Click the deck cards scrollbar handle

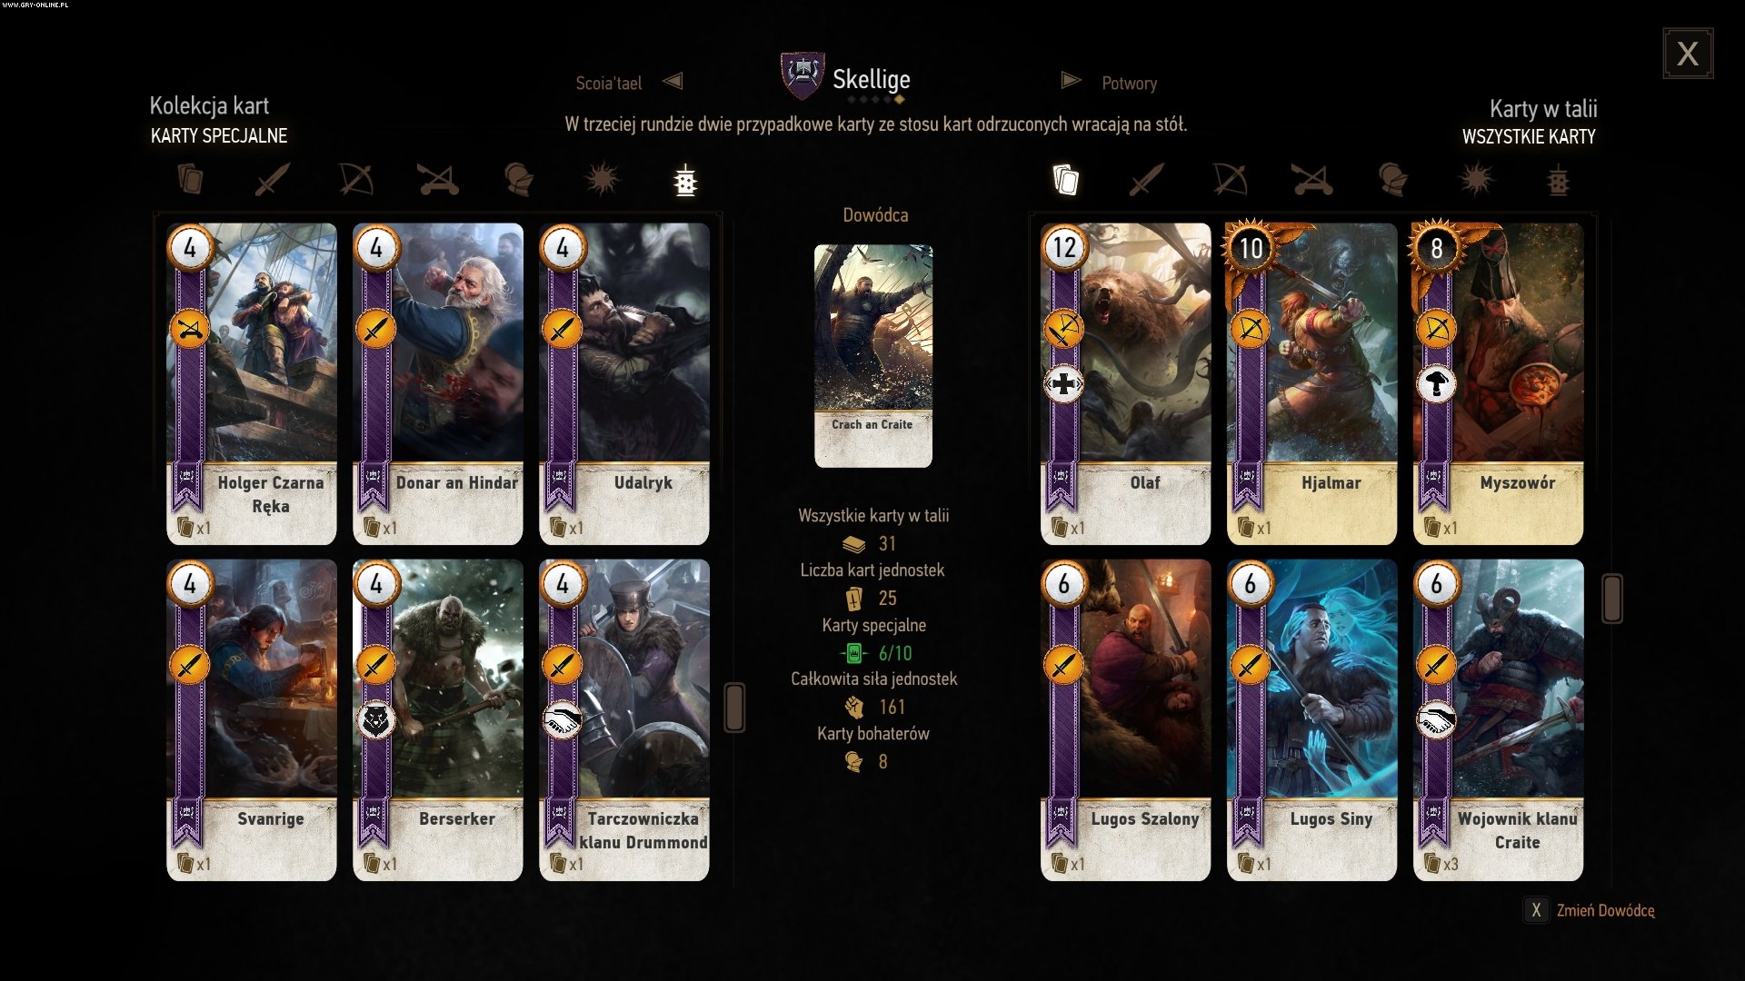[x=1612, y=599]
